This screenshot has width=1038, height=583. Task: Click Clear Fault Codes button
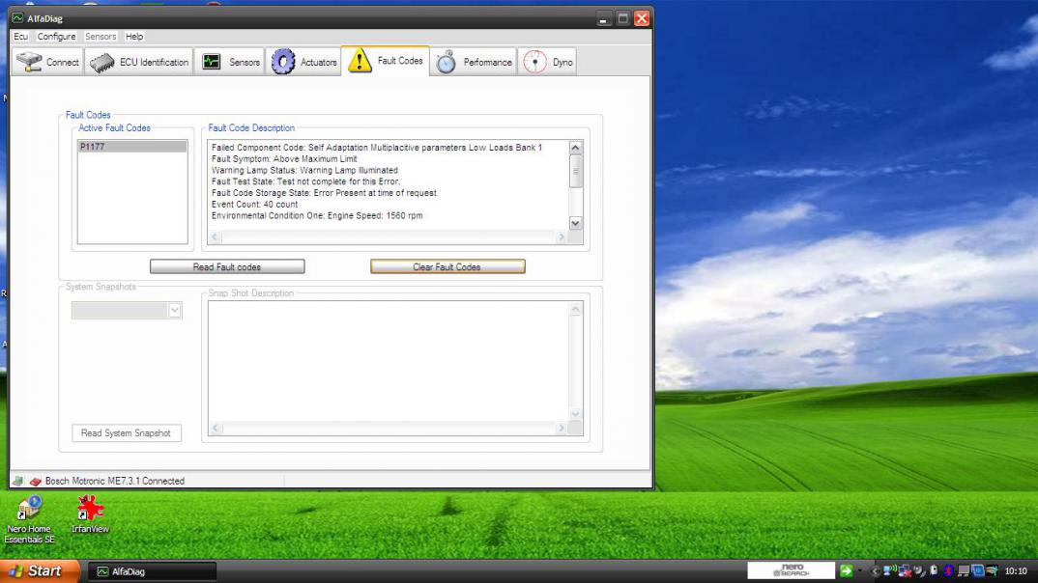pyautogui.click(x=447, y=266)
